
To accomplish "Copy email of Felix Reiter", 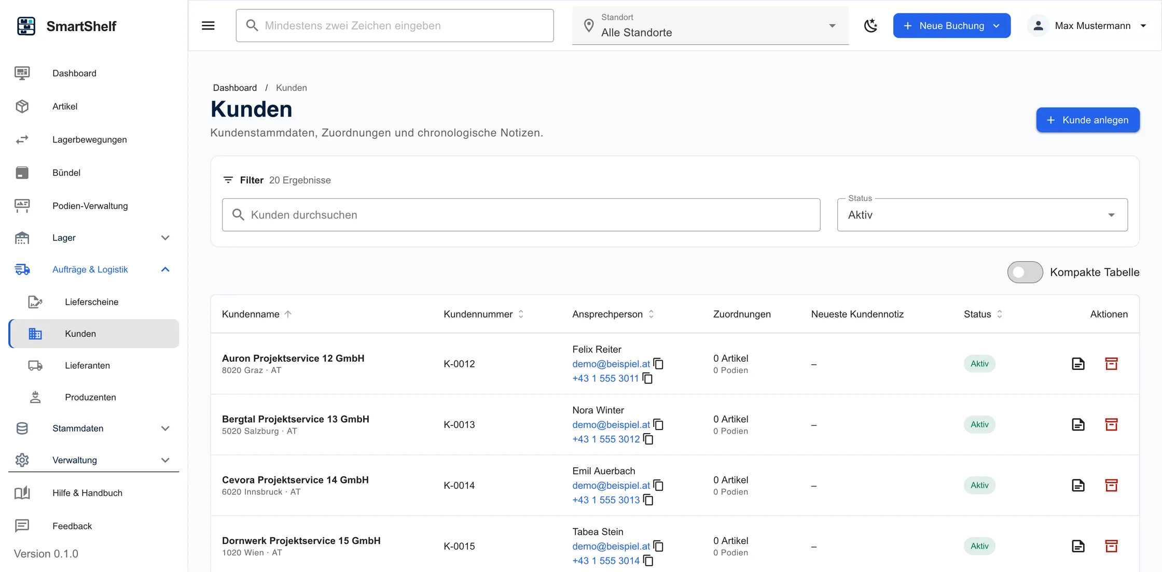I will pos(658,364).
